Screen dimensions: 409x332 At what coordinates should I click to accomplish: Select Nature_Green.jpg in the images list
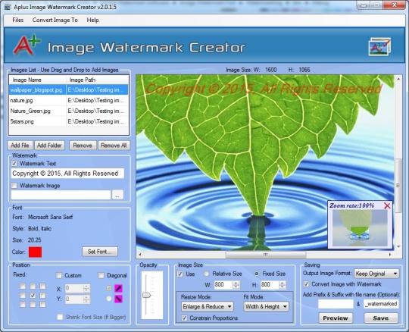click(x=69, y=111)
